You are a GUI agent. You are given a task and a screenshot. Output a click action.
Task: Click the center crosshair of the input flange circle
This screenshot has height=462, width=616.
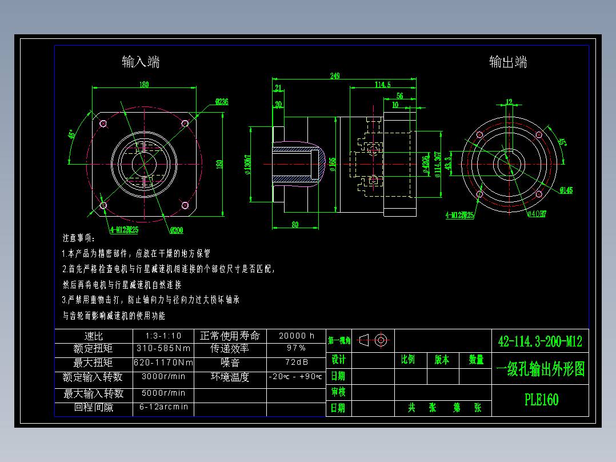[143, 165]
